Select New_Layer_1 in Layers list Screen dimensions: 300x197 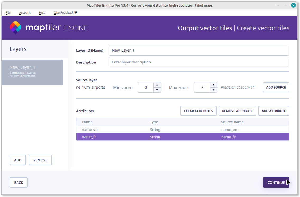point(32,72)
